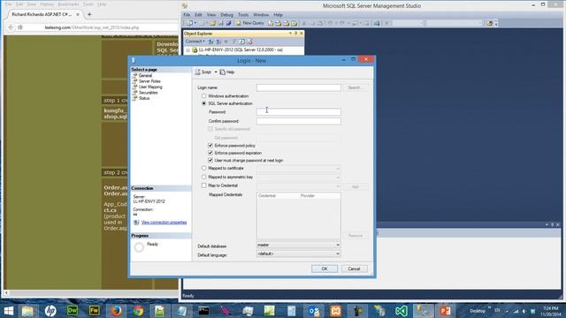566x318 pixels.
Task: Uncheck Enforce password expiration
Action: (x=210, y=153)
